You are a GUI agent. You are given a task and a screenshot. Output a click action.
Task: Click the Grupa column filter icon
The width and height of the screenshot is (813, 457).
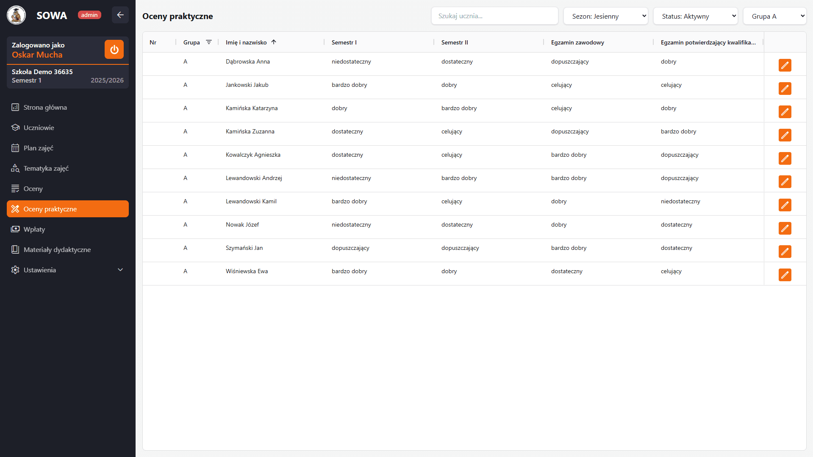coord(209,42)
